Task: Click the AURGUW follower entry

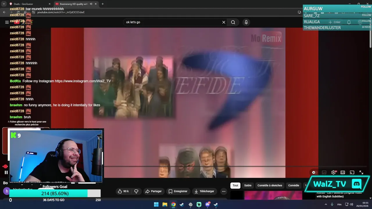Action: point(337,9)
